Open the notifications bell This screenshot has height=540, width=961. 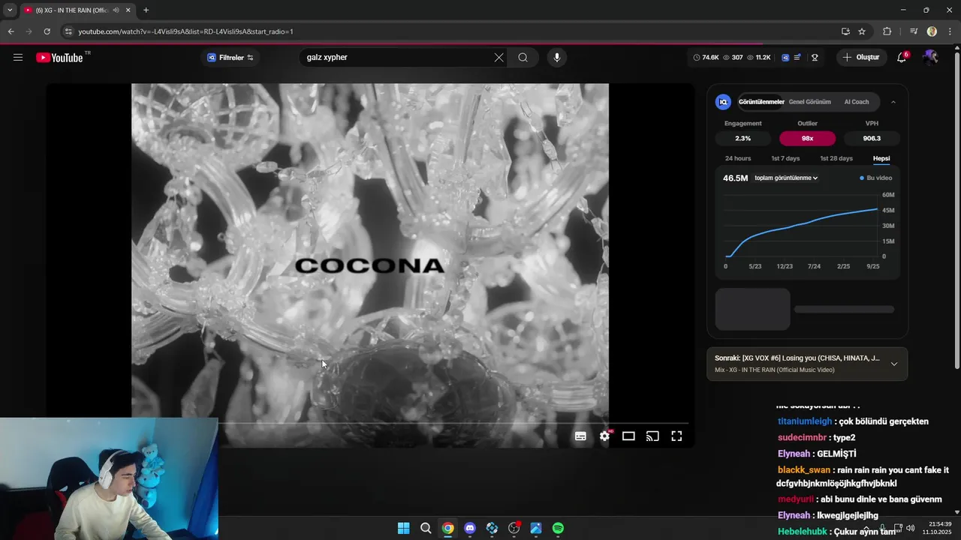pyautogui.click(x=902, y=57)
